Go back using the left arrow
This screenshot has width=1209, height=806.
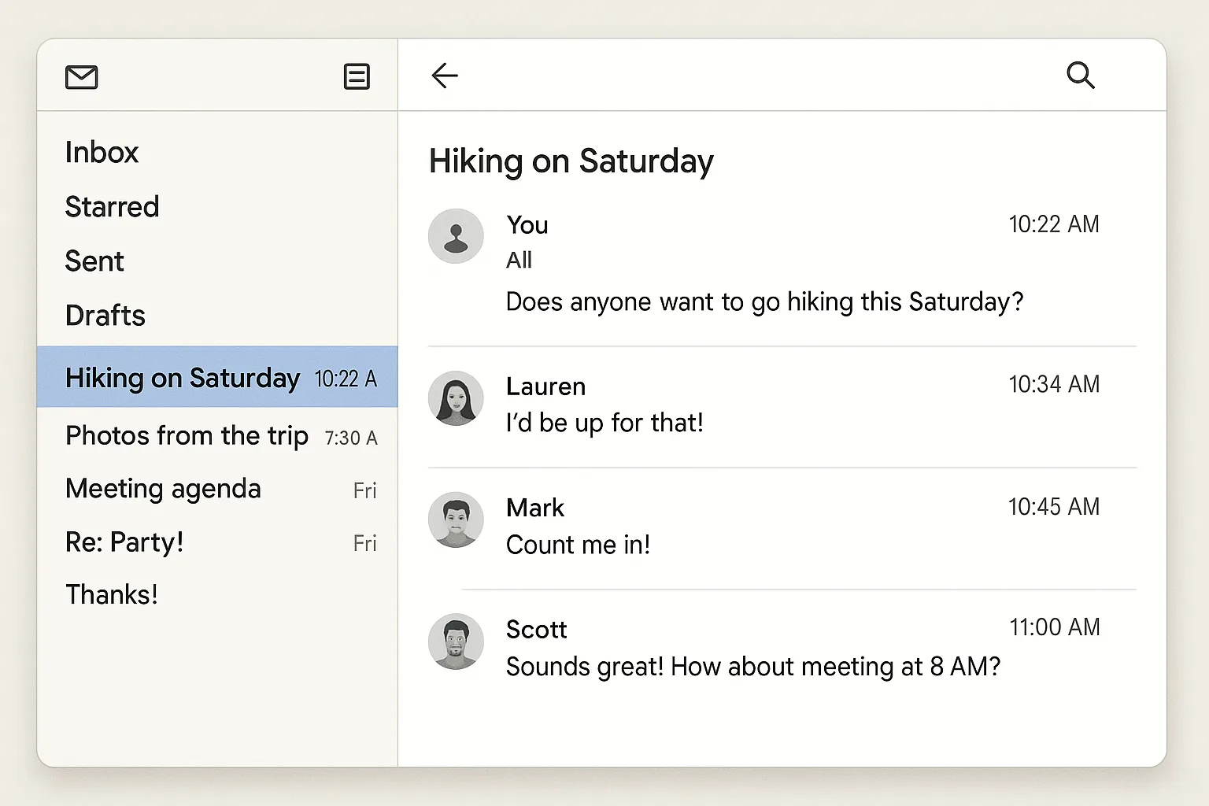[x=445, y=76]
